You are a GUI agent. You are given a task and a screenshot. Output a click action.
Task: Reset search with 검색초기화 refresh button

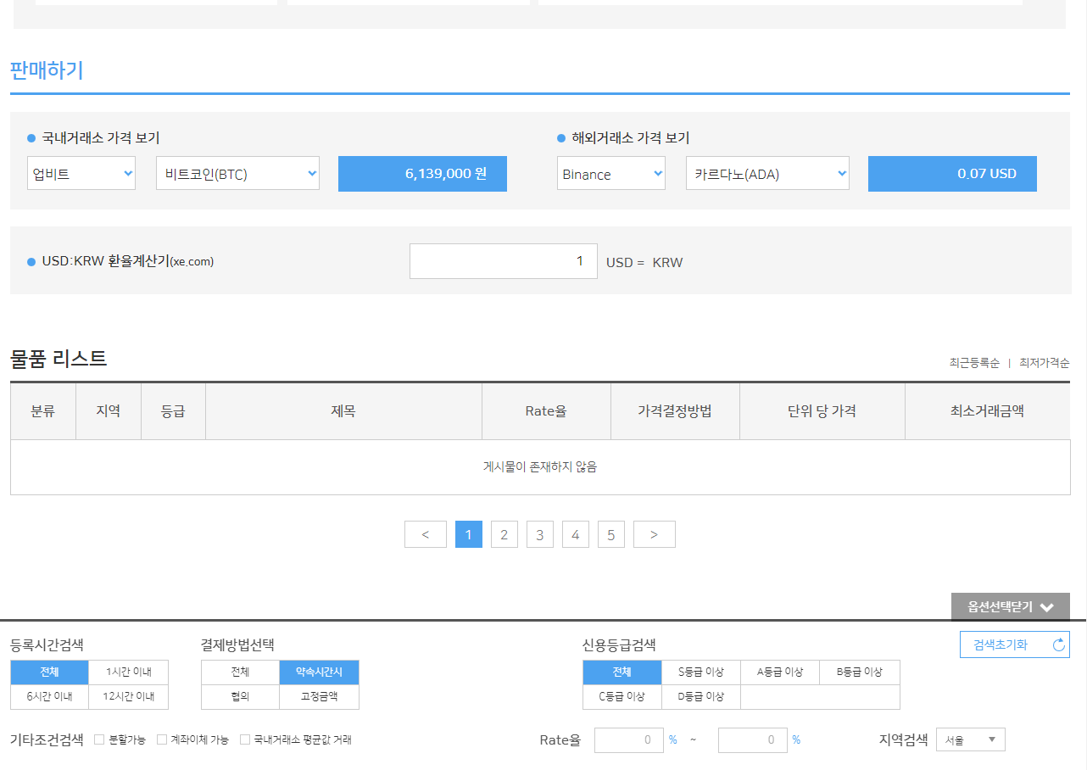tap(1014, 644)
